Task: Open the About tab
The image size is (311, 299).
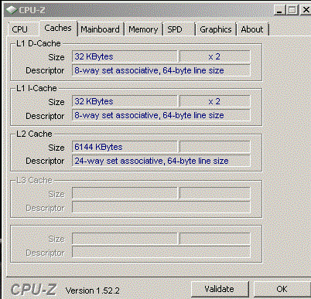Action: (252, 29)
